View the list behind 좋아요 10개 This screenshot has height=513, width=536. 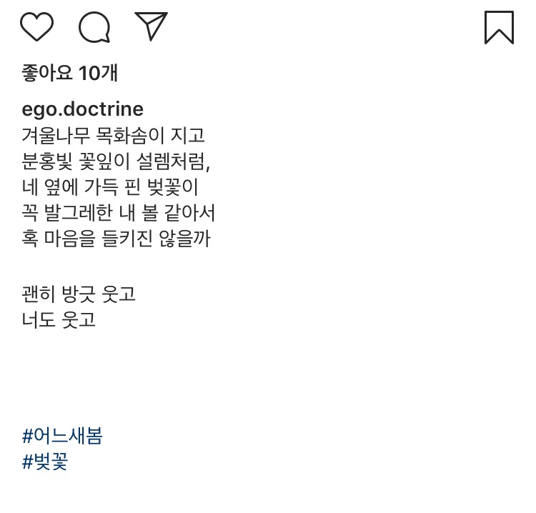[x=70, y=72]
